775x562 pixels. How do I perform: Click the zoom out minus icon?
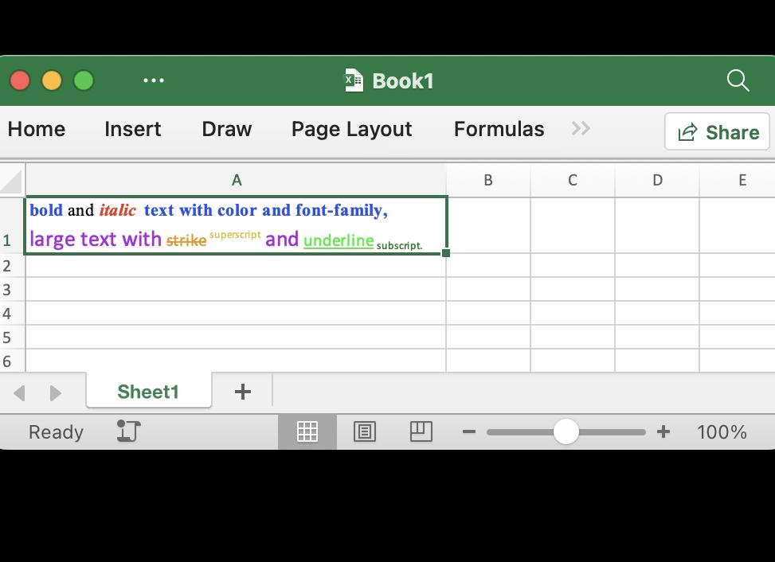[x=469, y=431]
